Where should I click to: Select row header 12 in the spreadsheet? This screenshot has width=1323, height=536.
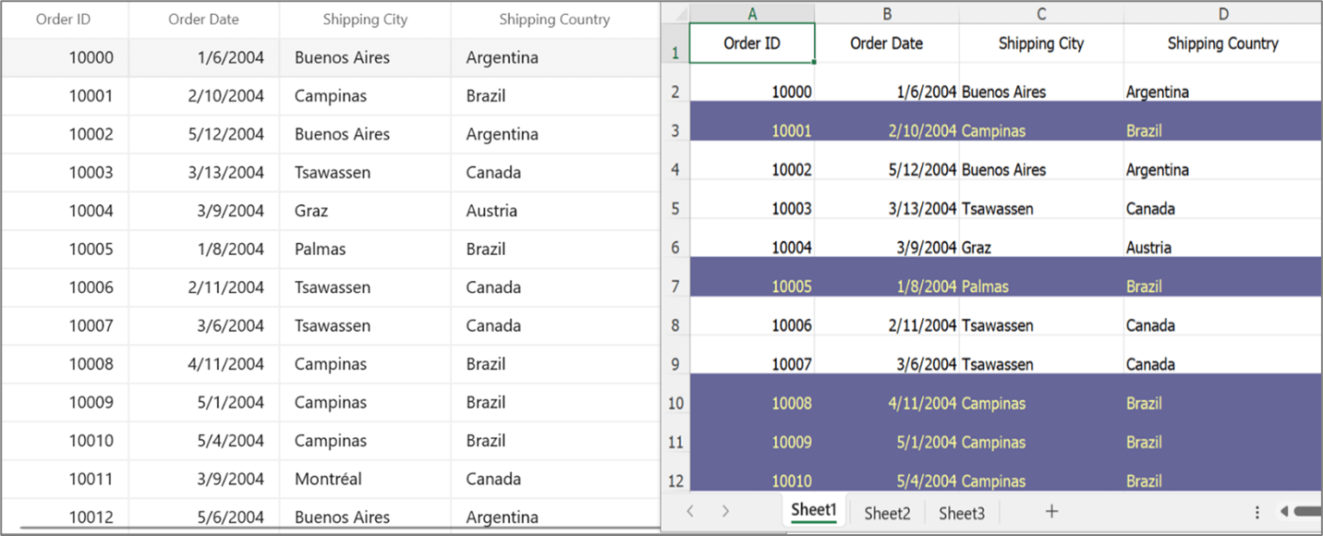pos(675,481)
